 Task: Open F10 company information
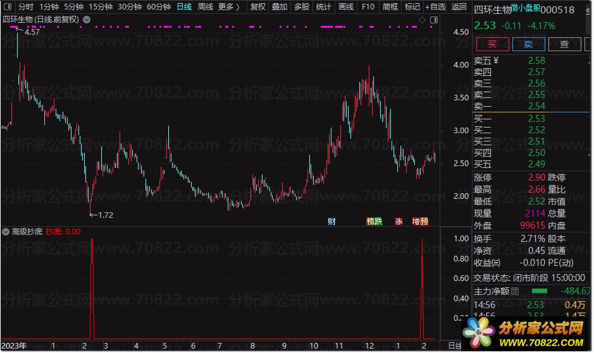368,7
